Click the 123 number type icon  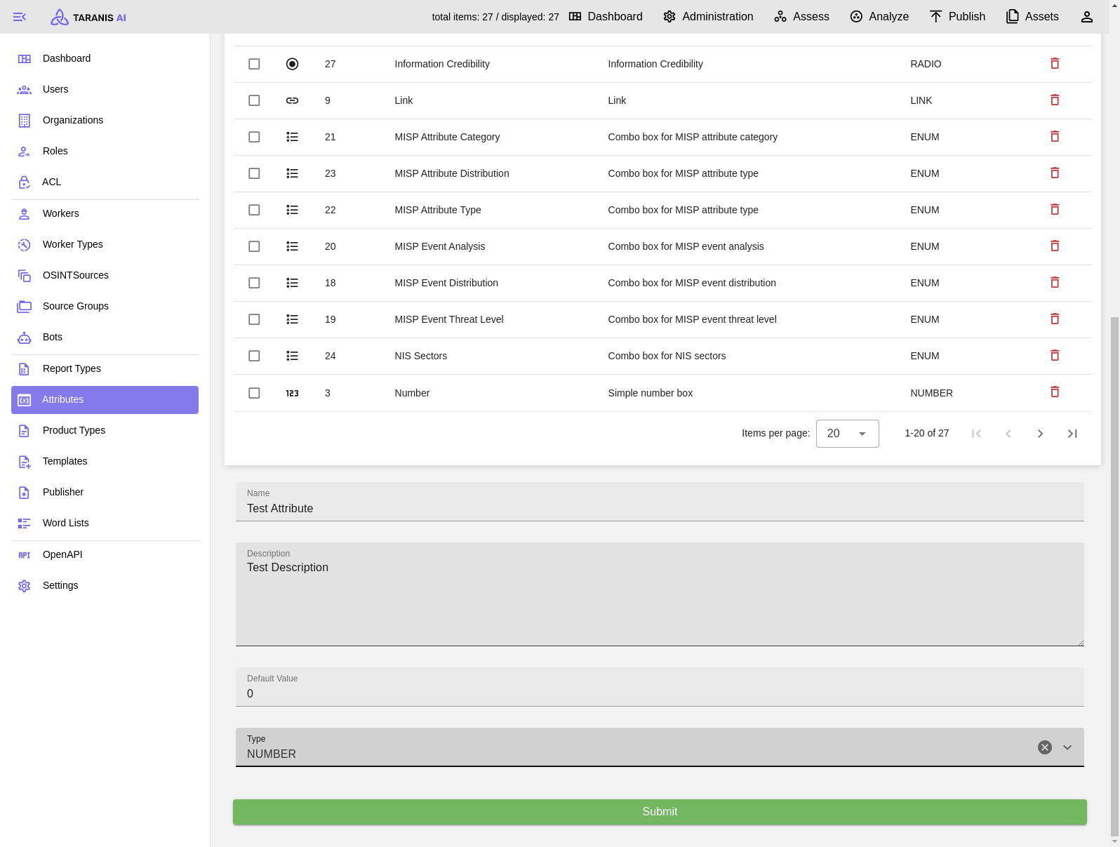(x=292, y=393)
